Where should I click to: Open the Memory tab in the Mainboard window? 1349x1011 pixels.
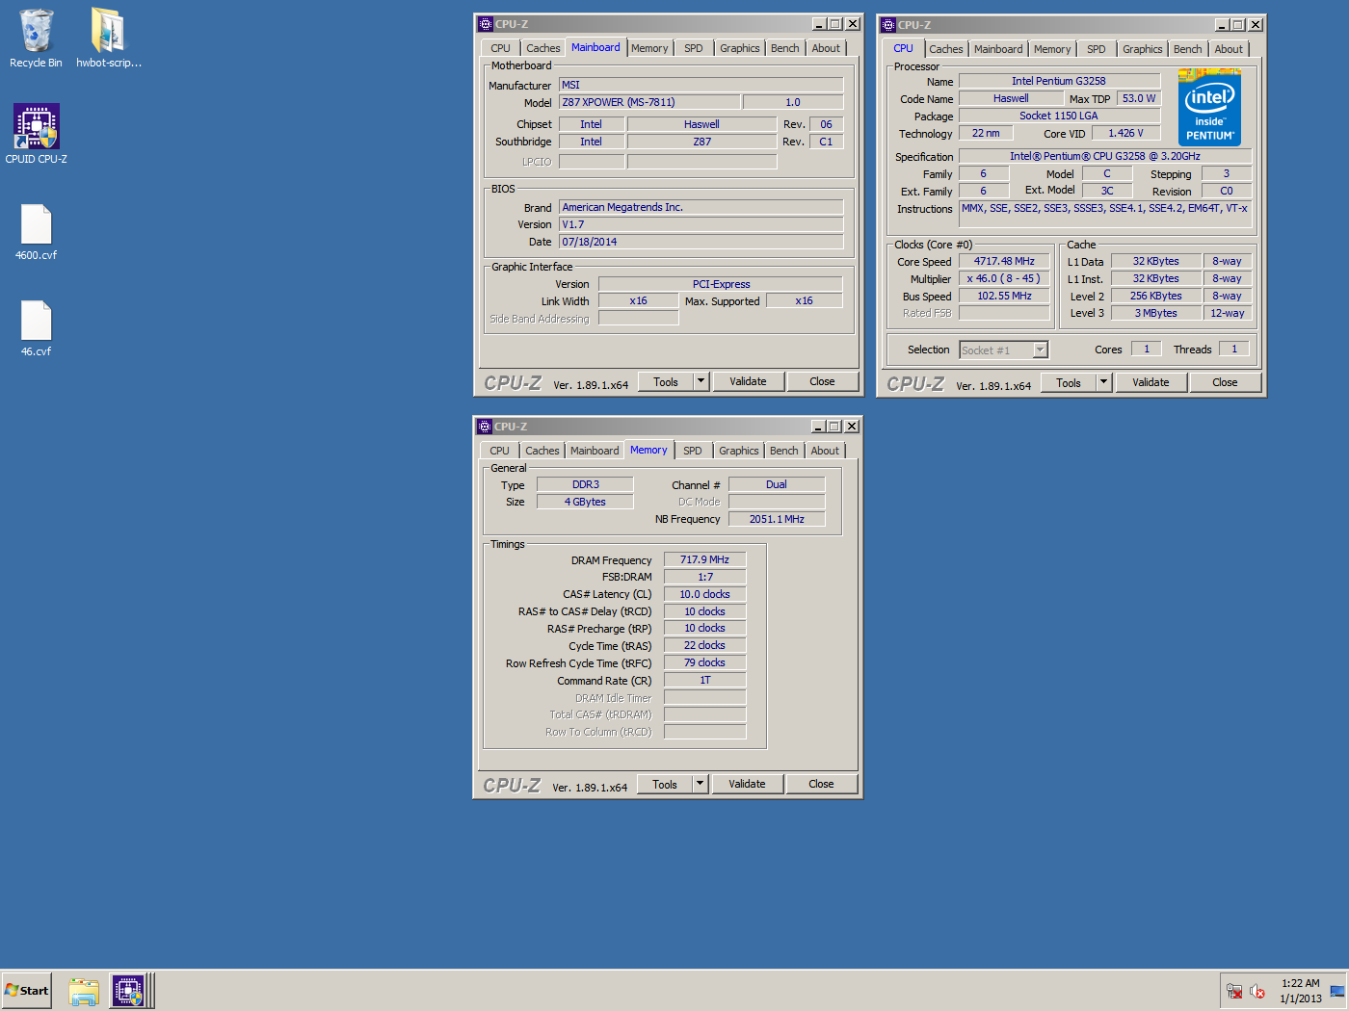click(x=649, y=48)
